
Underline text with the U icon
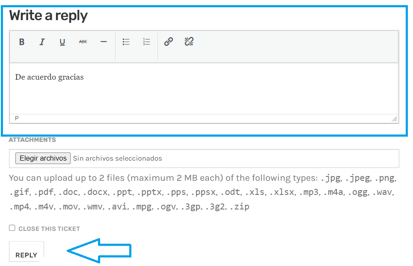tap(62, 42)
